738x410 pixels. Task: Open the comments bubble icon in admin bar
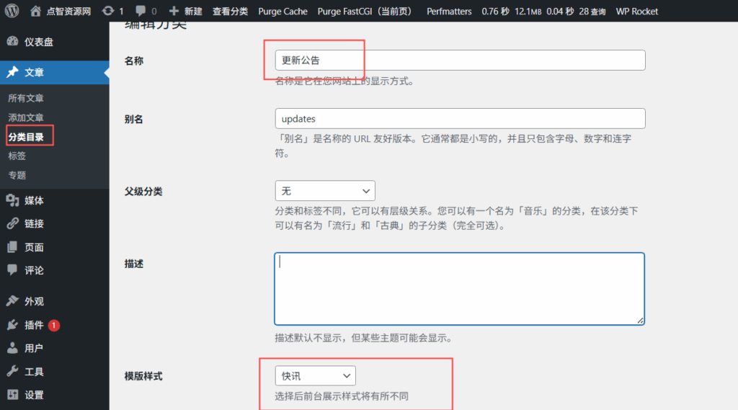point(141,11)
